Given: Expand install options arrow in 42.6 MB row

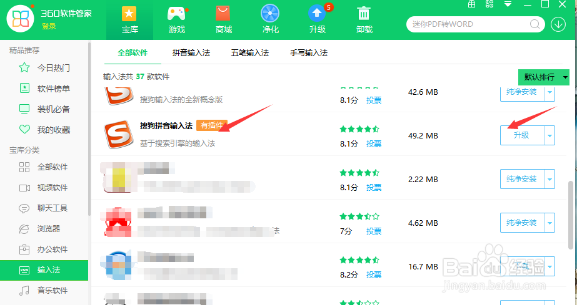Looking at the screenshot, I should 549,92.
